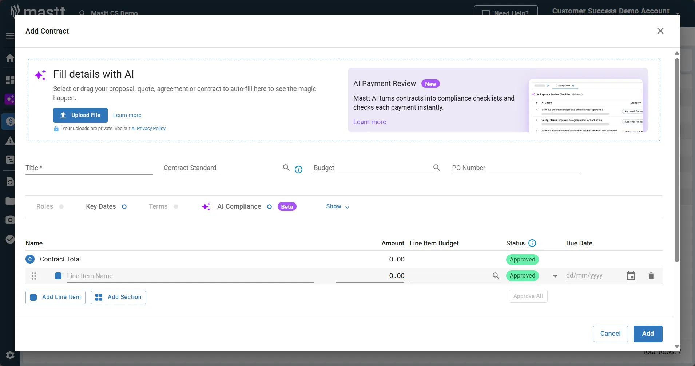
Task: Click the line item color swatch
Action: (58, 276)
